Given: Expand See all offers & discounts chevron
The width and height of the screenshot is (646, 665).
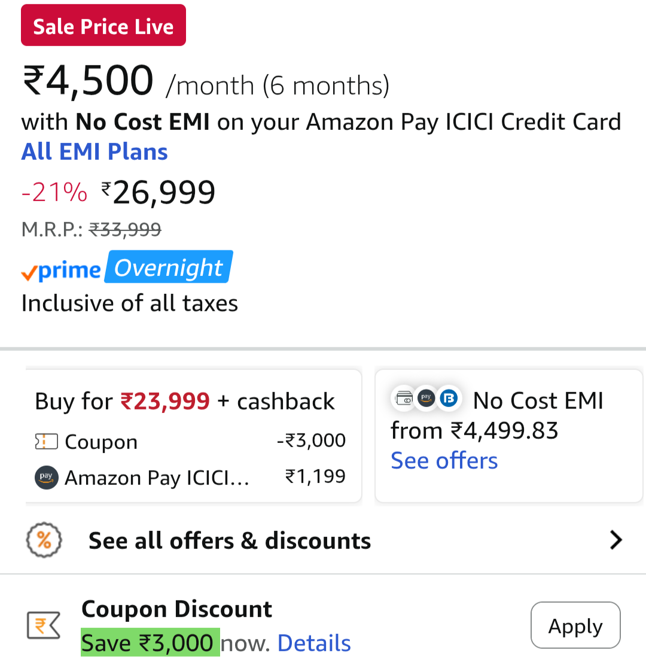Looking at the screenshot, I should tap(615, 540).
